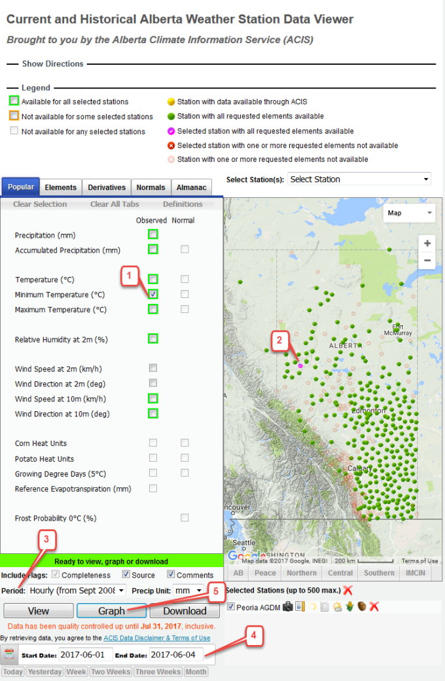The image size is (445, 681).
Task: Click the Start Date input field
Action: point(85,655)
